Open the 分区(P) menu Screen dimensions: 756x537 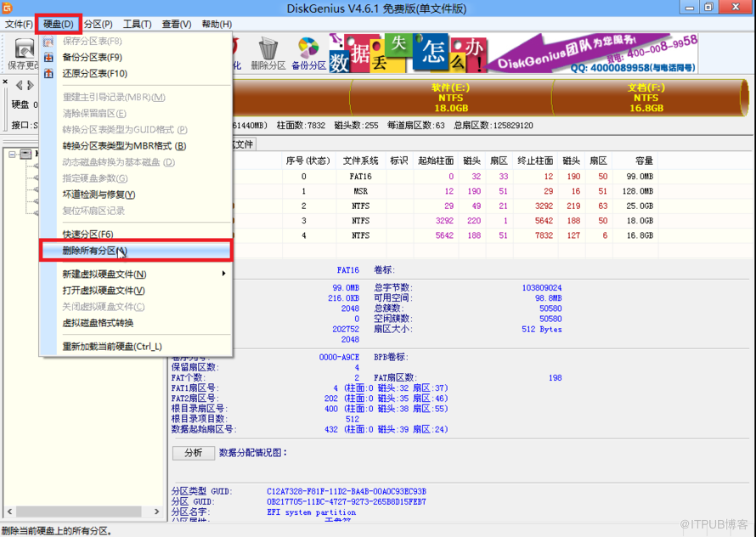(98, 24)
